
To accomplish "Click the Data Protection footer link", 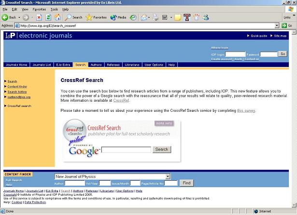I will [x=35, y=202].
